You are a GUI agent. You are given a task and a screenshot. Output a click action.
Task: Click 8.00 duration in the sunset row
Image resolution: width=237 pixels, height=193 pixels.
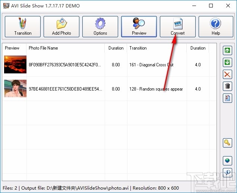pyautogui.click(x=116, y=65)
